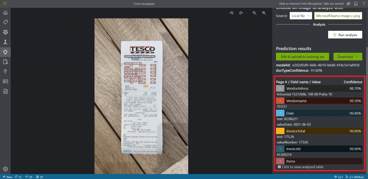Zoom in on the receipt image
Screen dimensions: 368x179
coord(264,13)
